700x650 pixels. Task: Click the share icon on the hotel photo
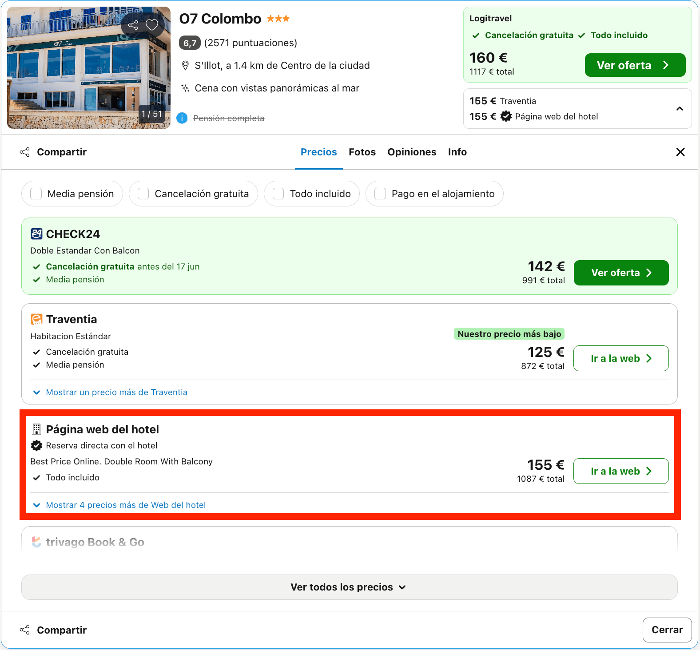point(133,25)
